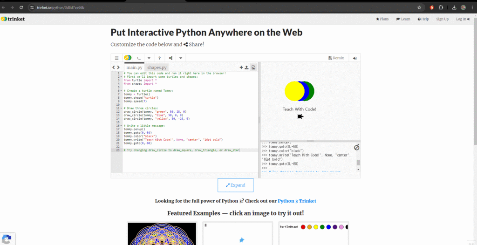
Task: Click the reCAPTCHA badge icon
Action: click(x=6, y=239)
